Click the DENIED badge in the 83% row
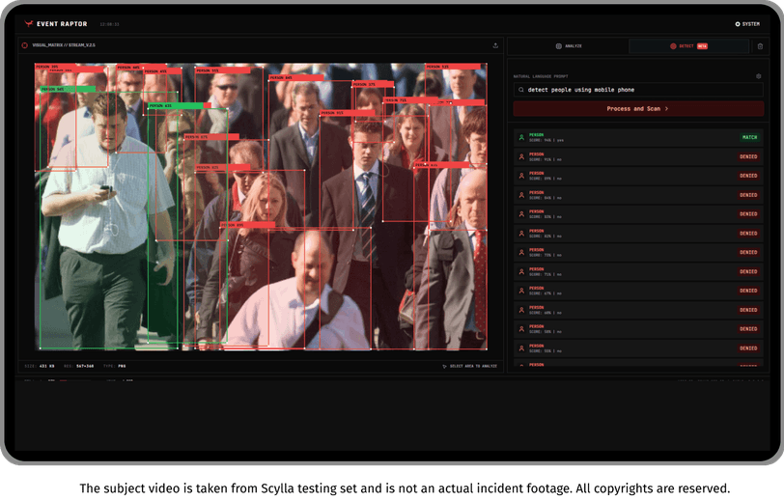 [748, 214]
